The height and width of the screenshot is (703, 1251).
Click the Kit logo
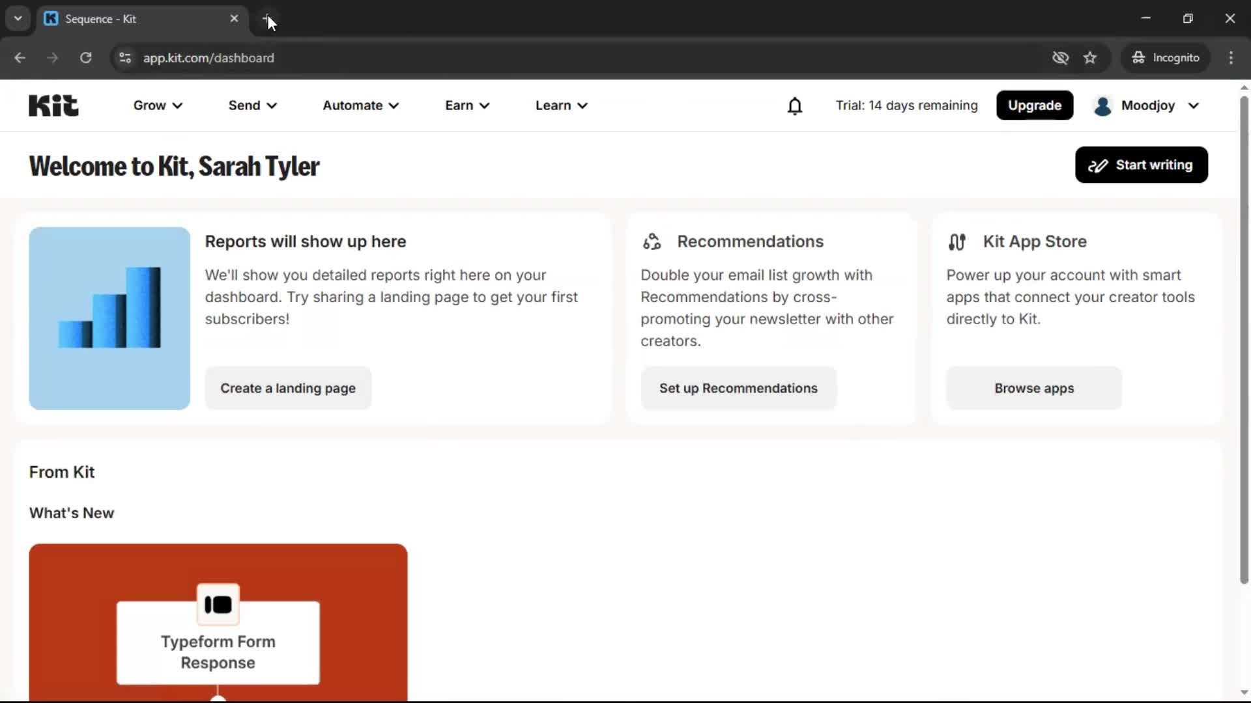pos(53,105)
